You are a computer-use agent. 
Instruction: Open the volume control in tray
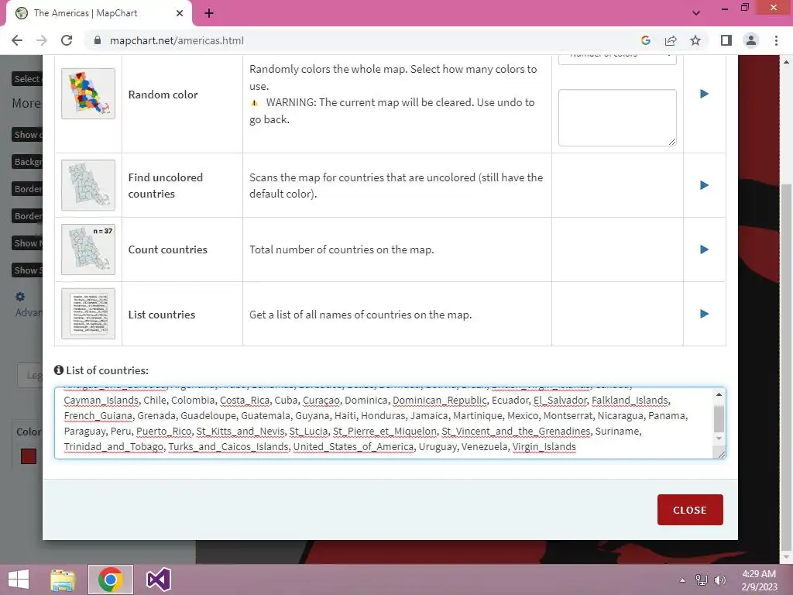click(719, 580)
